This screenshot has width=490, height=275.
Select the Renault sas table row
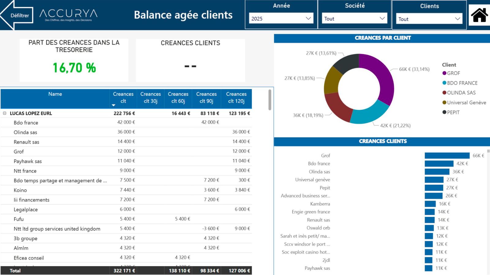click(x=126, y=142)
